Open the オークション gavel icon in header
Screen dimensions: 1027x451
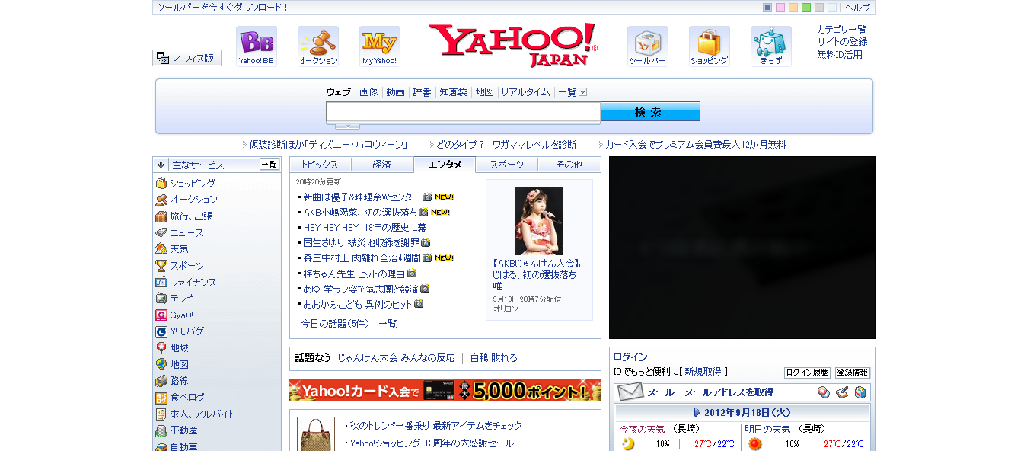click(318, 46)
